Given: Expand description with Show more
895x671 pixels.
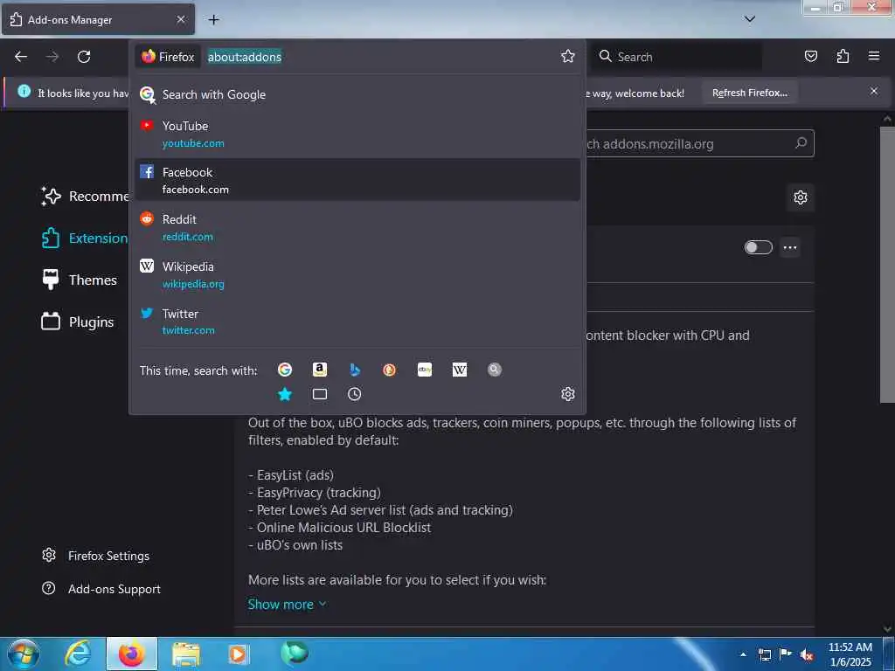Looking at the screenshot, I should 287,605.
